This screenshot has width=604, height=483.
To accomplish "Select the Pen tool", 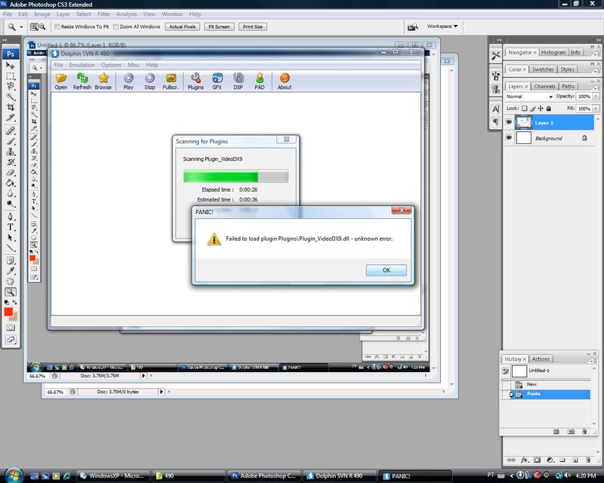I will click(10, 217).
